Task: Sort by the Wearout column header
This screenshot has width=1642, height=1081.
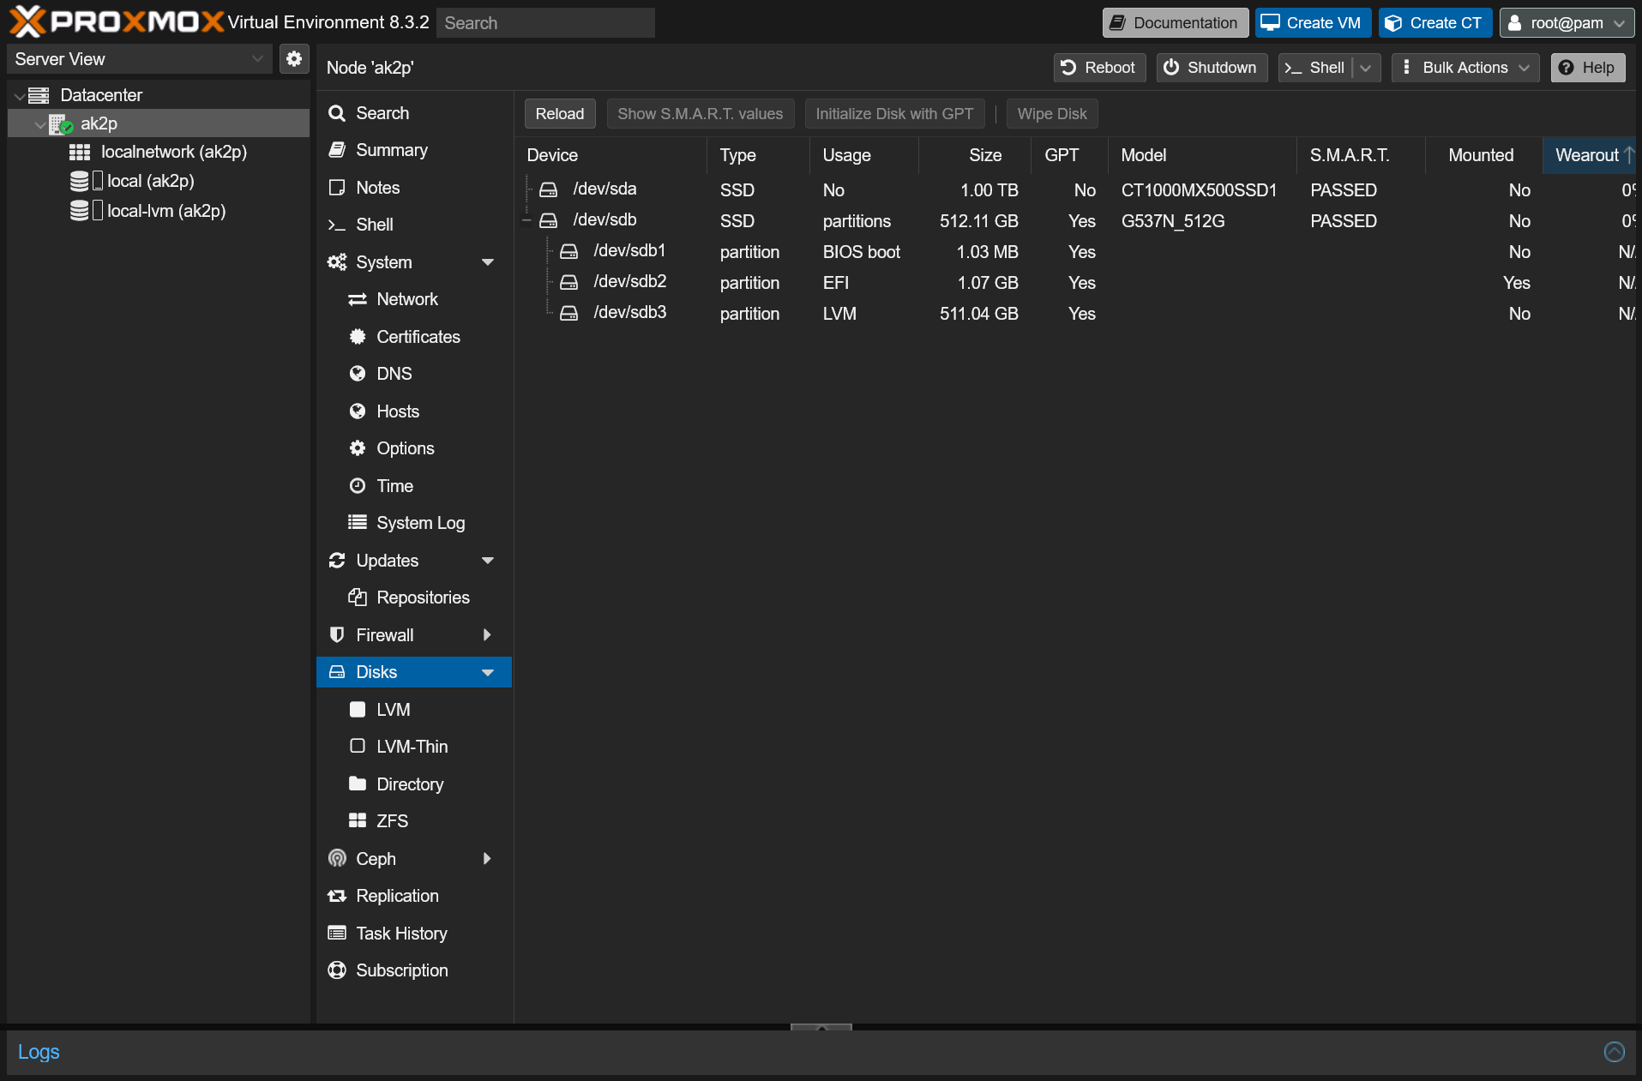Action: pyautogui.click(x=1589, y=155)
